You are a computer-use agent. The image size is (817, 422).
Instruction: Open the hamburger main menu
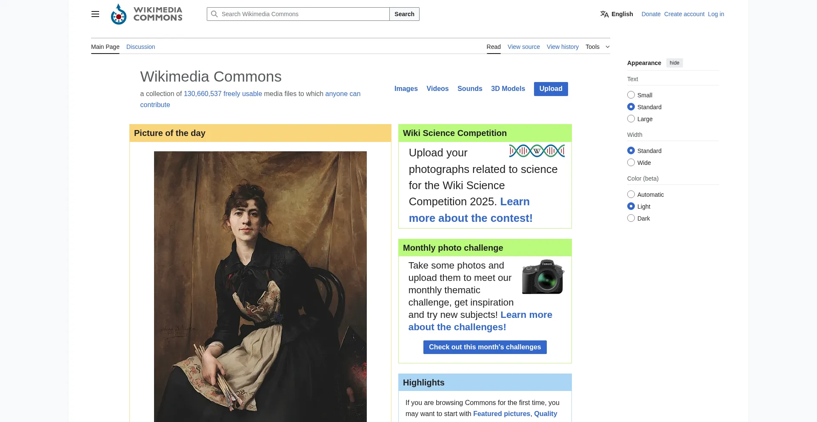pos(95,14)
